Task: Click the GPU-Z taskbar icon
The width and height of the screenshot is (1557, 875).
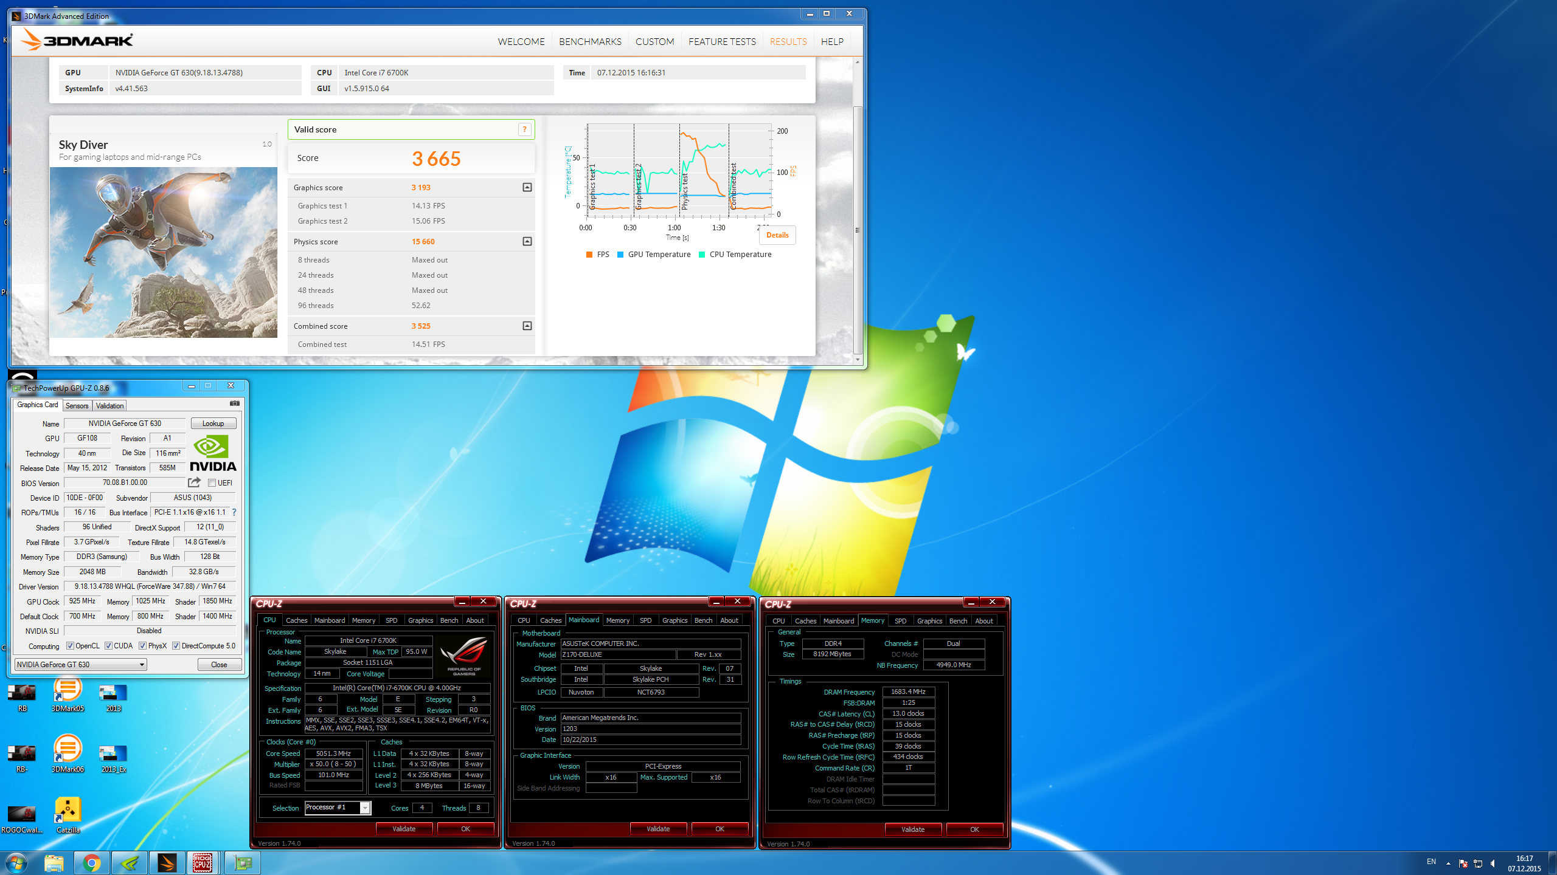Action: click(x=243, y=863)
